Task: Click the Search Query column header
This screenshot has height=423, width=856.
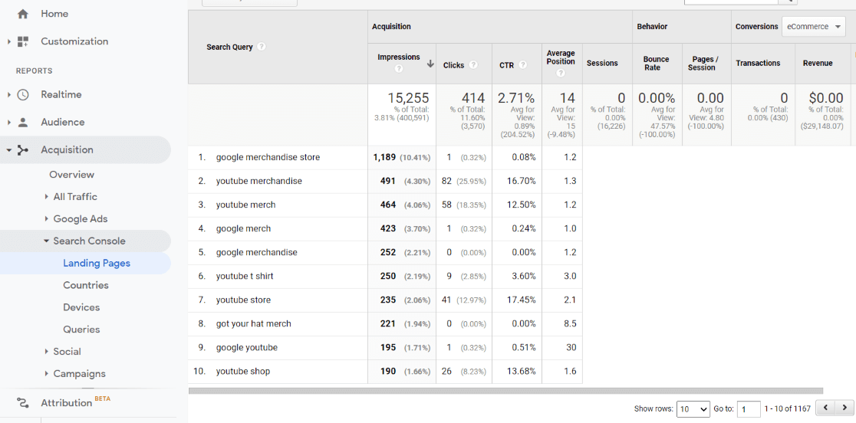Action: (229, 47)
